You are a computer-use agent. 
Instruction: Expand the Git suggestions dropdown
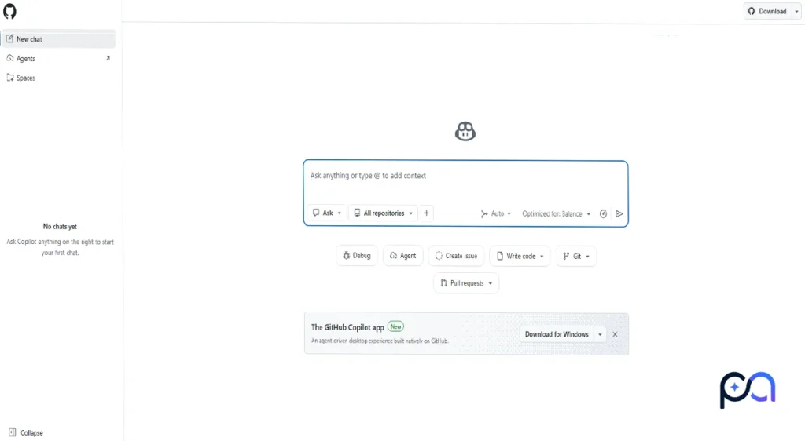(576, 256)
